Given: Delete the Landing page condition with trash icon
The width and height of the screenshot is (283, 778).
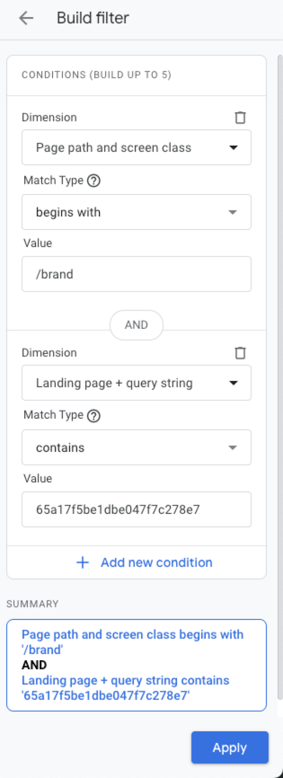Looking at the screenshot, I should (240, 353).
